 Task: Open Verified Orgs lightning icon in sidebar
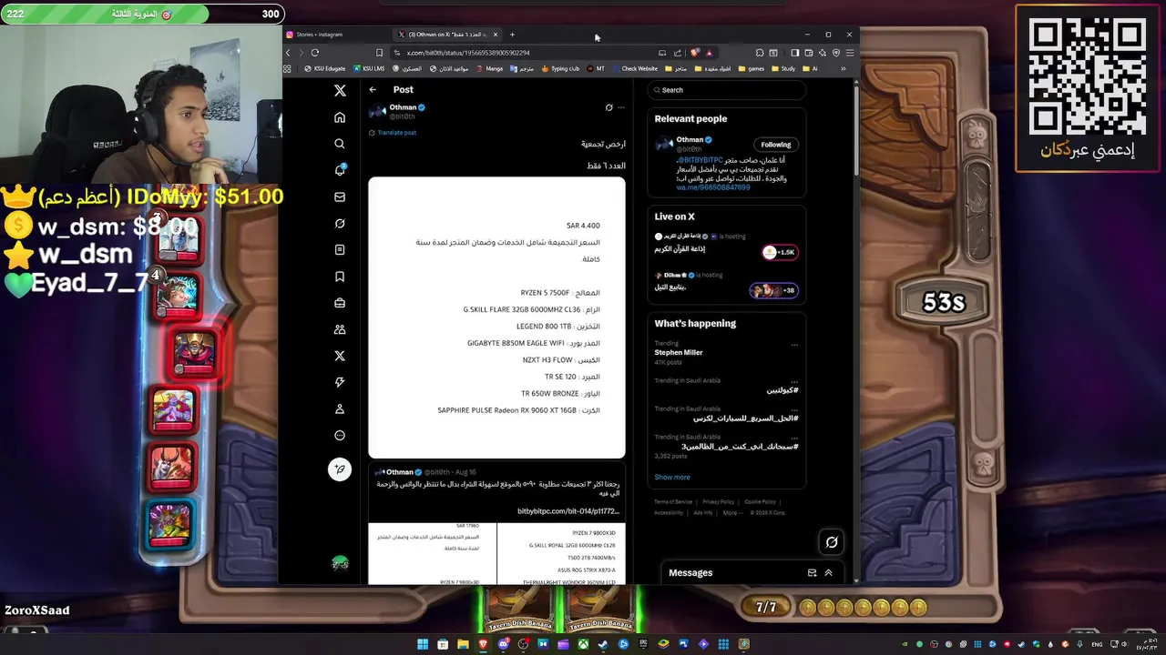[340, 382]
